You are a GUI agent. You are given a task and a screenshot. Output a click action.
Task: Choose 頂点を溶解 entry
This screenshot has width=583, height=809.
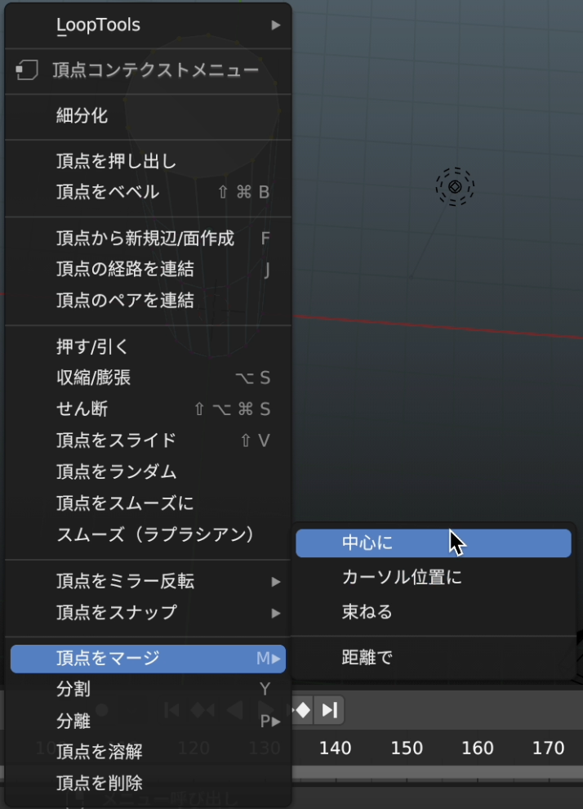[148, 752]
